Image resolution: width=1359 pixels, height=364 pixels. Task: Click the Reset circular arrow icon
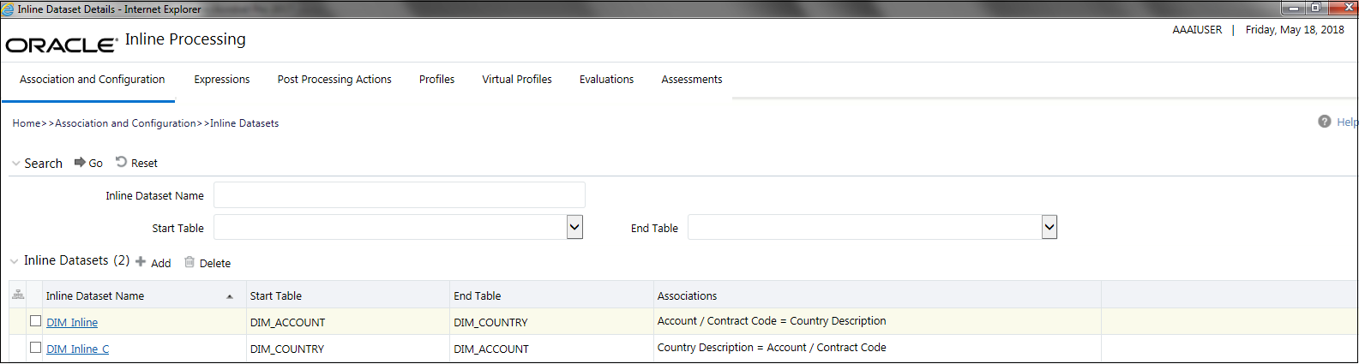(x=121, y=162)
